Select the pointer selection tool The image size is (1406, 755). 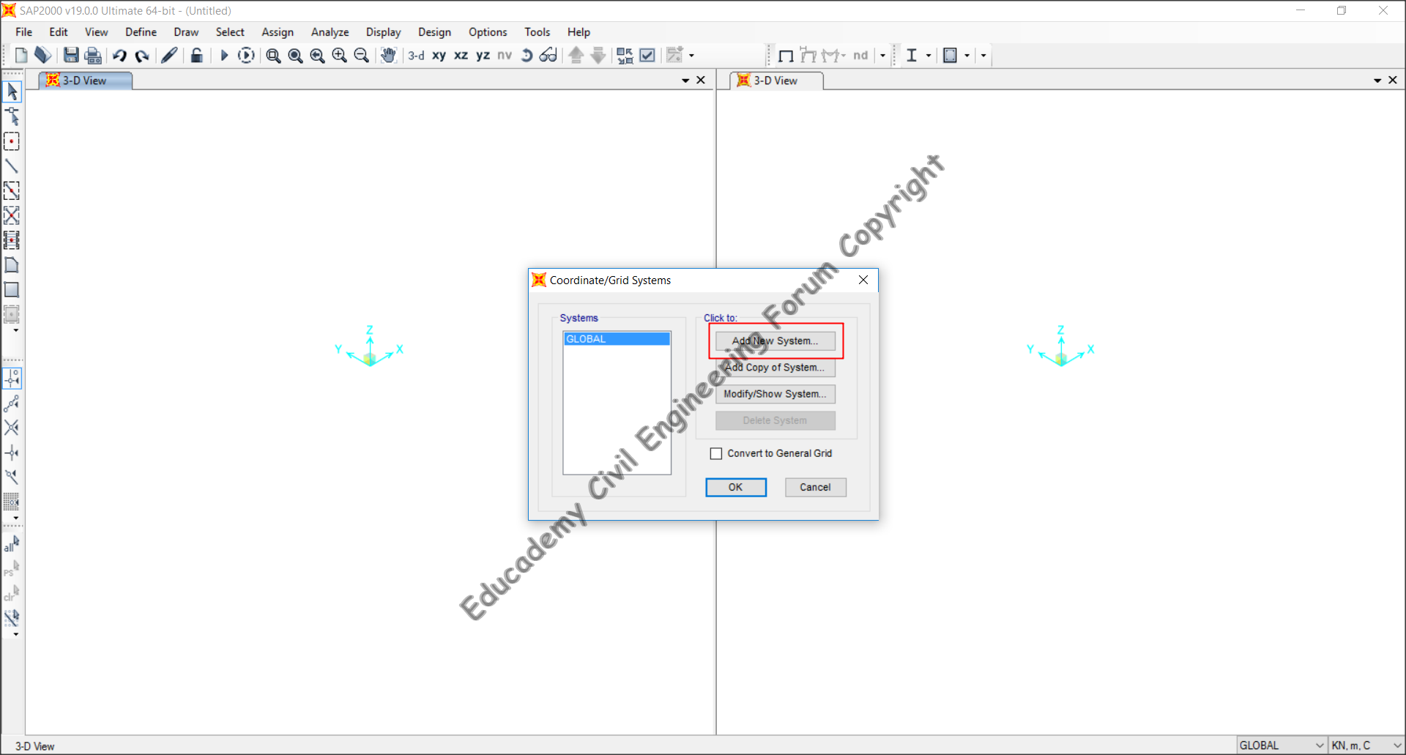(x=12, y=92)
